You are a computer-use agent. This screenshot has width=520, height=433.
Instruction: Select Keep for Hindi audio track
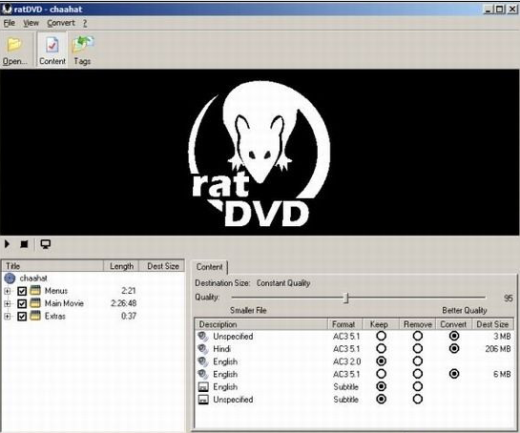[x=382, y=348]
